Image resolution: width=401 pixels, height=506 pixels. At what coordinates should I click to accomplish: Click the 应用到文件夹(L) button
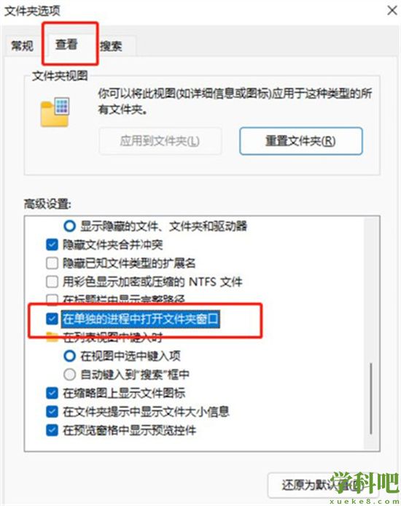point(160,141)
